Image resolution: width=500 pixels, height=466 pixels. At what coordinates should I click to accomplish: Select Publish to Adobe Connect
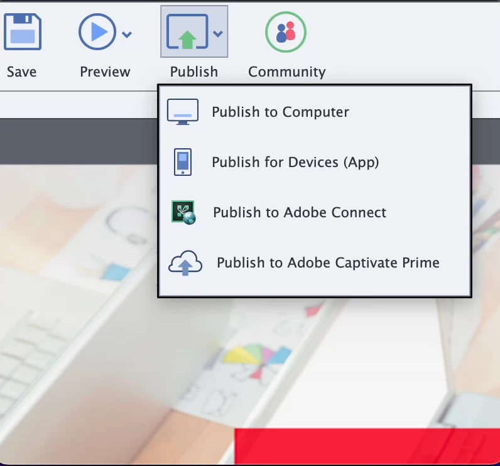tap(315, 212)
